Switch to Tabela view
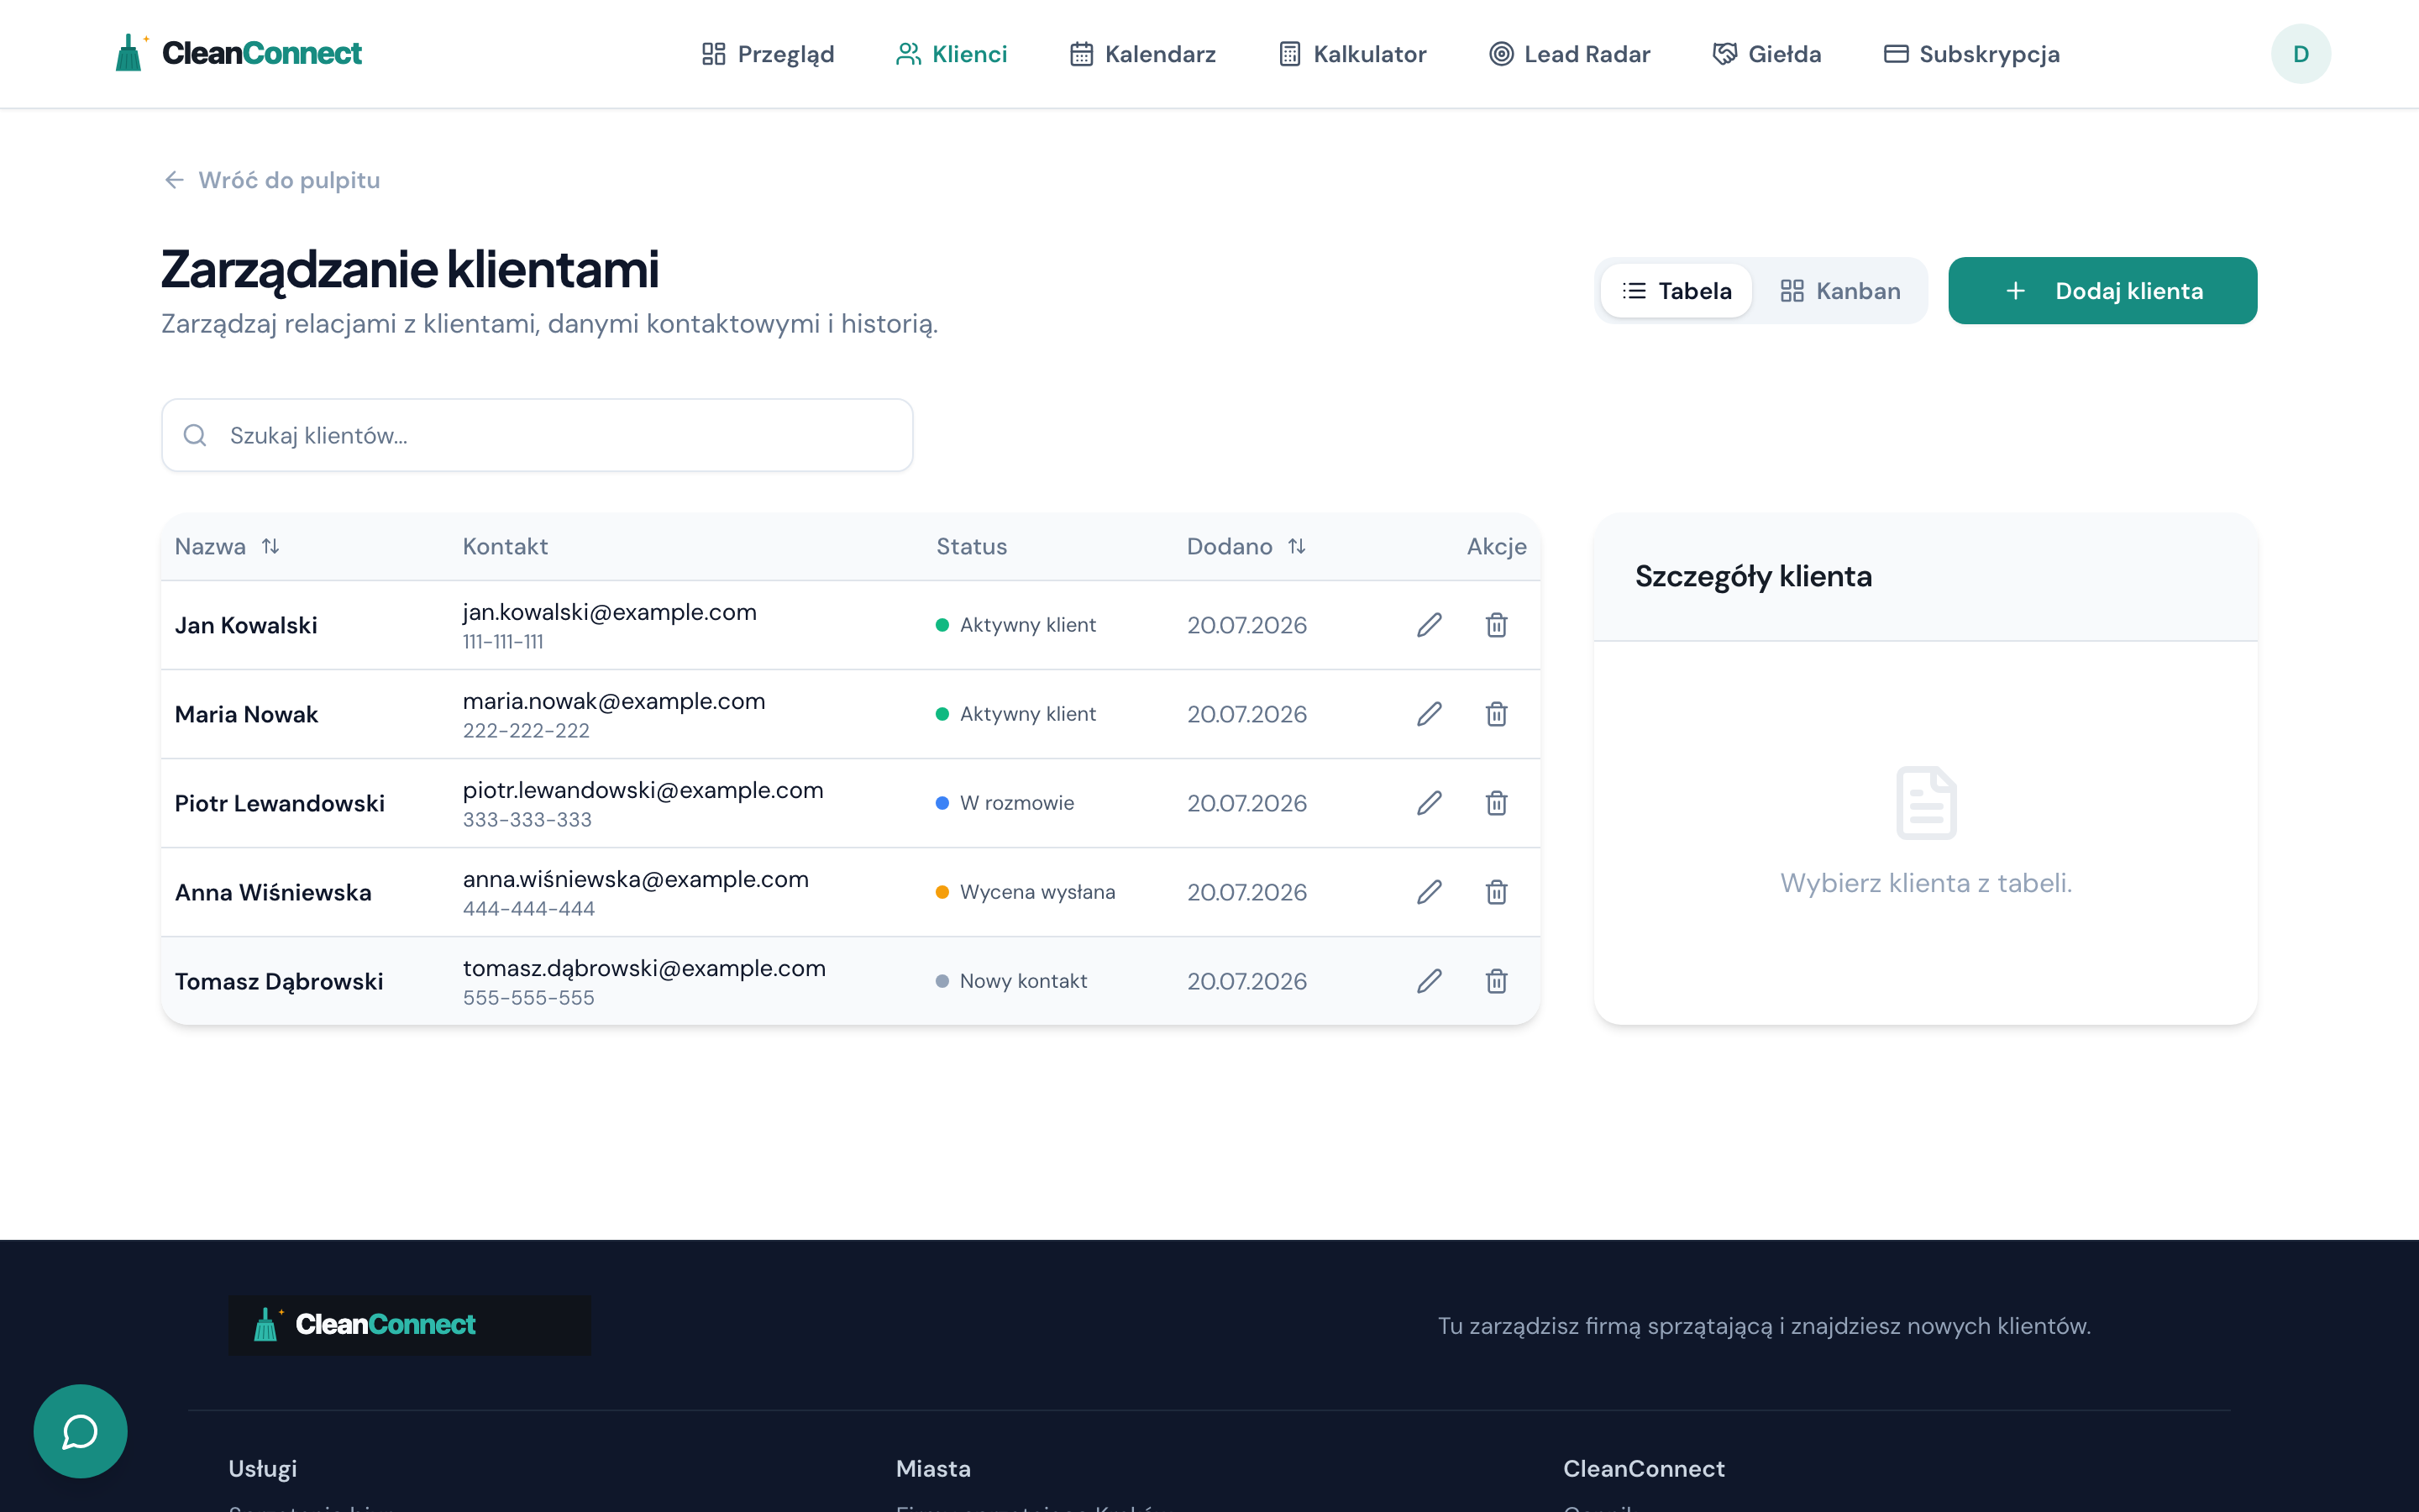2419x1512 pixels. [x=1677, y=291]
